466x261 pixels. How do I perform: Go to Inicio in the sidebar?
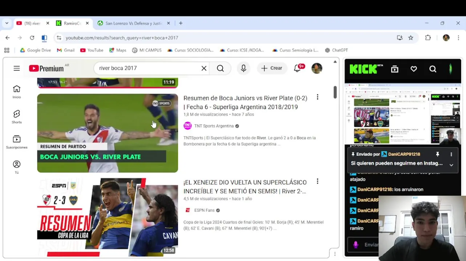17,92
